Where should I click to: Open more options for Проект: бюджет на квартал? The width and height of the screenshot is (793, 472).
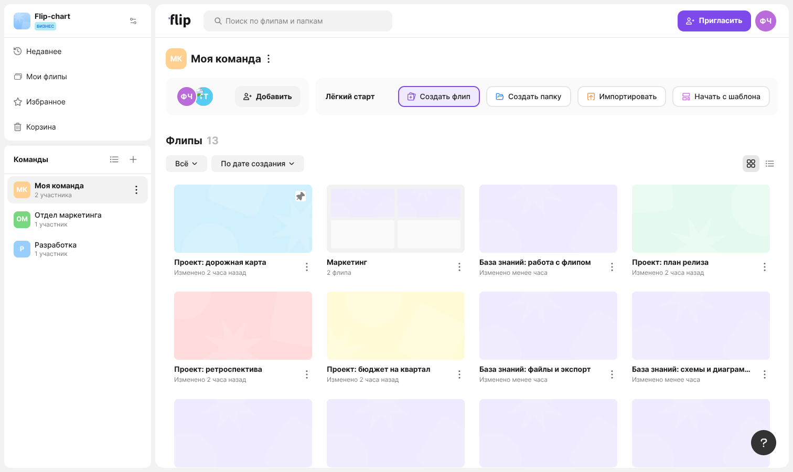(x=459, y=374)
